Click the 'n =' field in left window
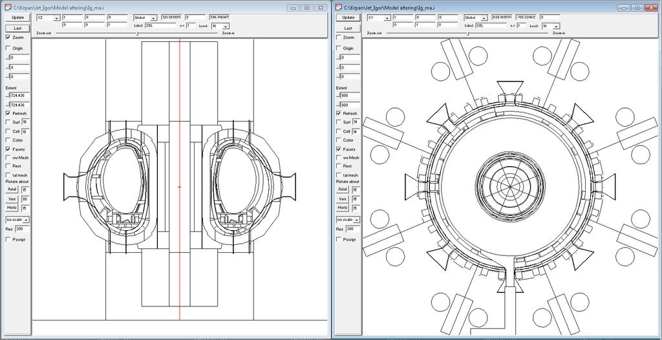This screenshot has height=340, width=662. [191, 25]
